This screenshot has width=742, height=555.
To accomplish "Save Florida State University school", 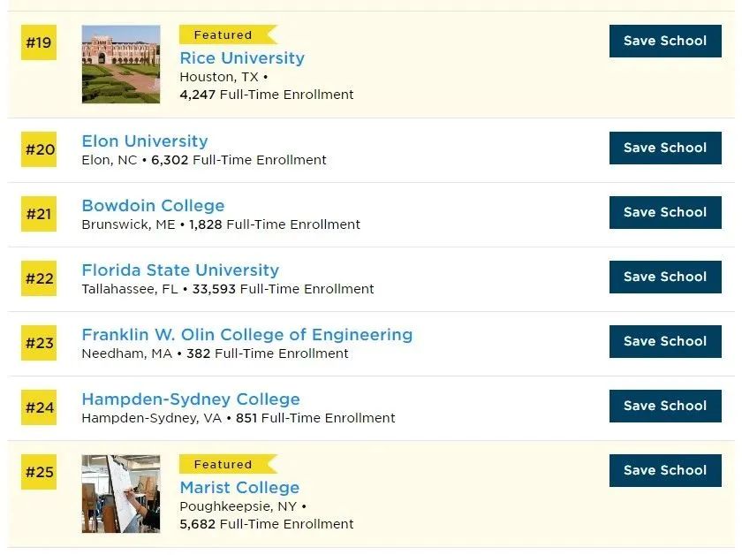I will click(665, 277).
